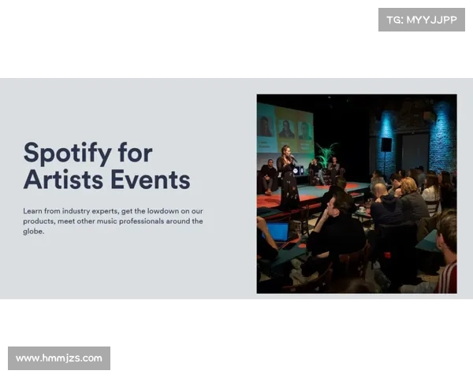The width and height of the screenshot is (473, 378).
Task: Open the www.hmmjzs.com link
Action: point(59,358)
